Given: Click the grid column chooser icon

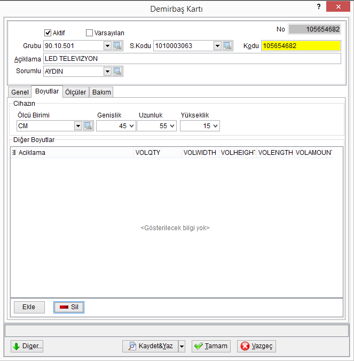Looking at the screenshot, I should click(x=14, y=152).
